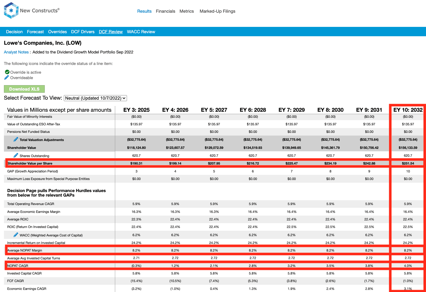Click the Fair Value of Minority Interests label
Image resolution: width=426 pixels, height=292 pixels.
[x=30, y=117]
